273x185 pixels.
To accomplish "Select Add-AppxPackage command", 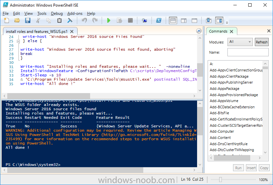I will [x=224, y=89].
